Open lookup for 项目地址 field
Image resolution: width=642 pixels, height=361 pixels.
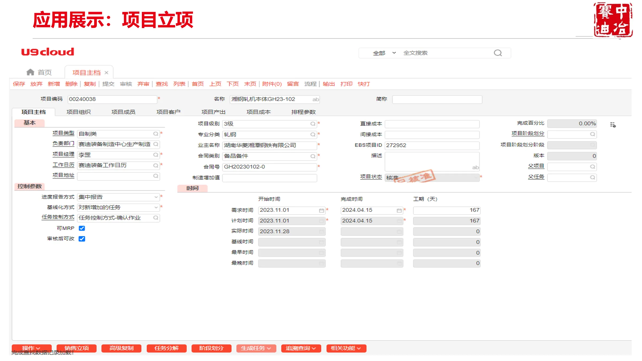155,176
